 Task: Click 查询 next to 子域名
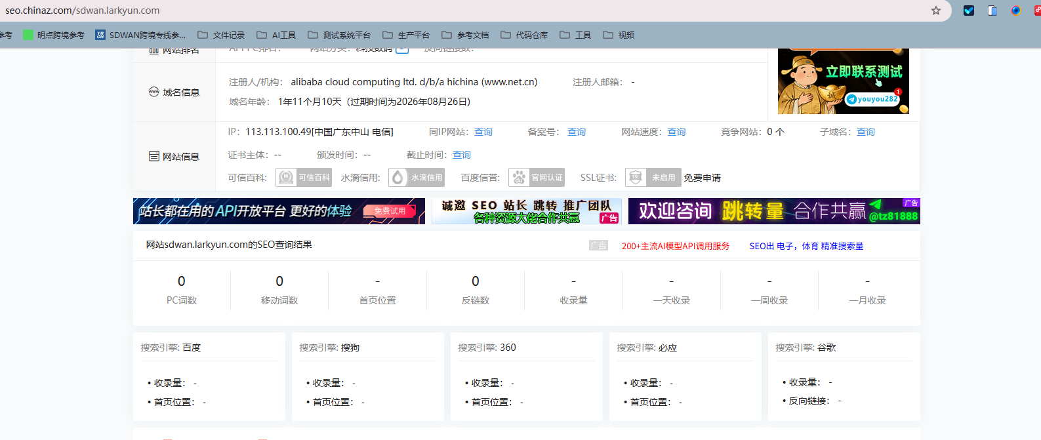(866, 132)
